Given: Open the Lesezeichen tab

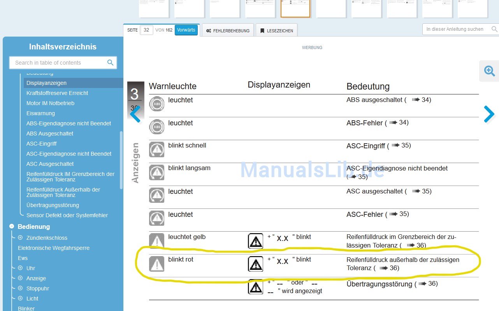Looking at the screenshot, I should tap(276, 30).
